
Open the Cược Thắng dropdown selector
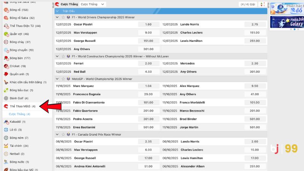click(x=93, y=4)
